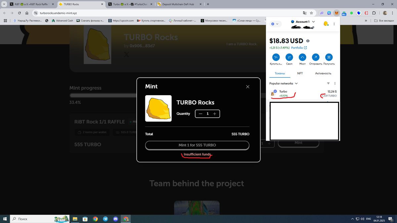Click the browser Home icon

27,13
